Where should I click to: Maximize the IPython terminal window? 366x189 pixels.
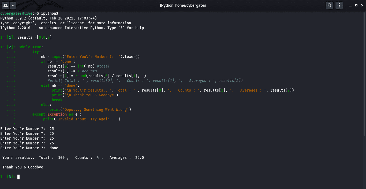click(x=356, y=5)
